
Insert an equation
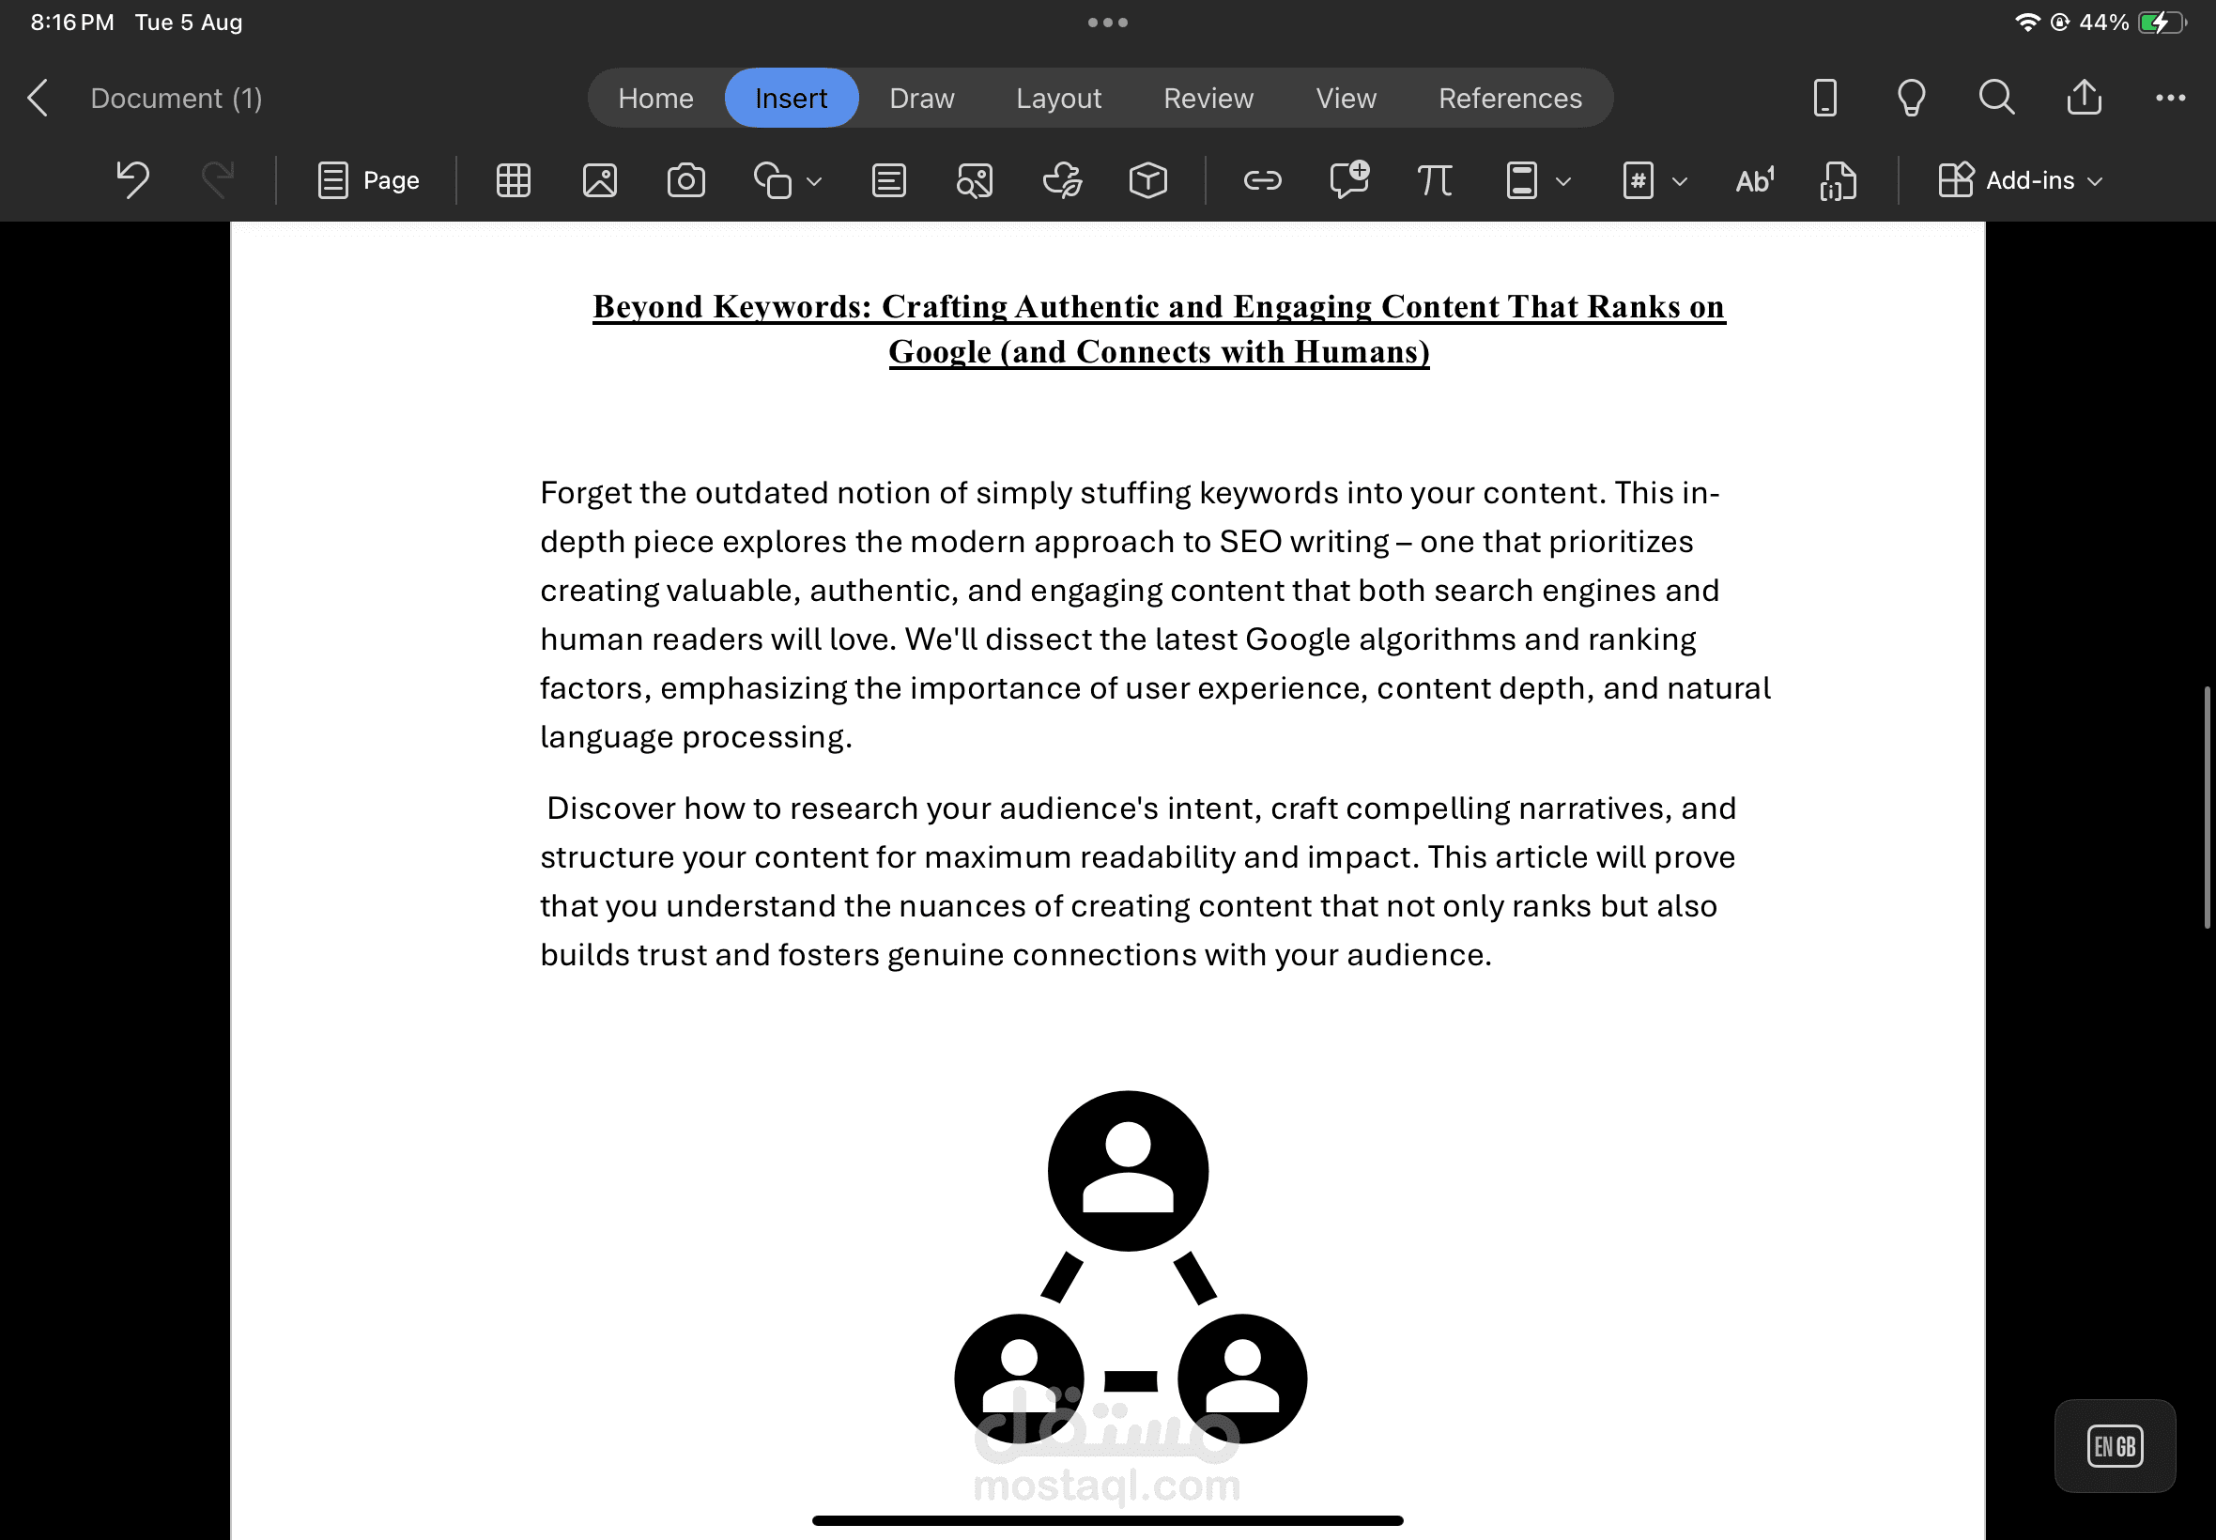click(1435, 180)
